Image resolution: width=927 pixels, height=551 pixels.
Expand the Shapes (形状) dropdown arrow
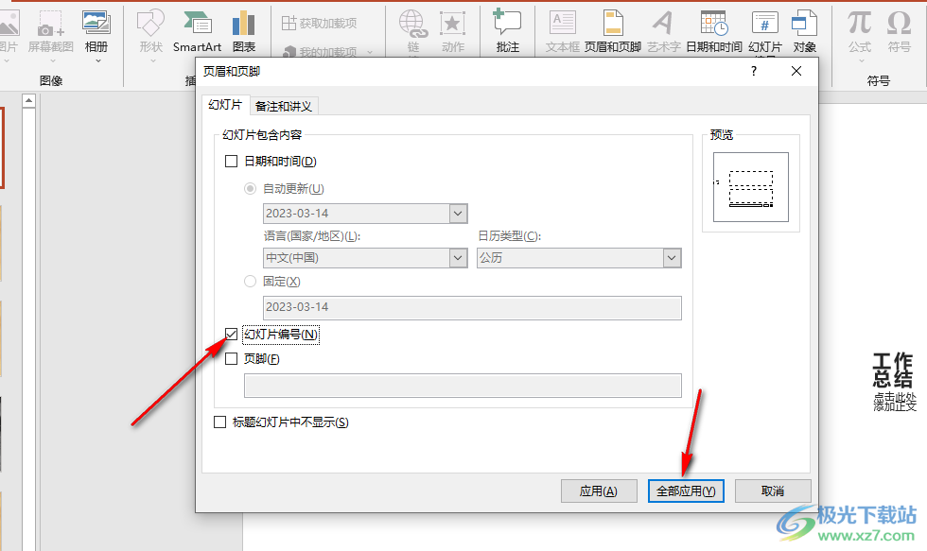[x=151, y=60]
